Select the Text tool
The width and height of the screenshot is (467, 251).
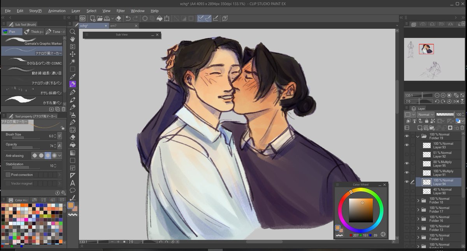point(72,183)
